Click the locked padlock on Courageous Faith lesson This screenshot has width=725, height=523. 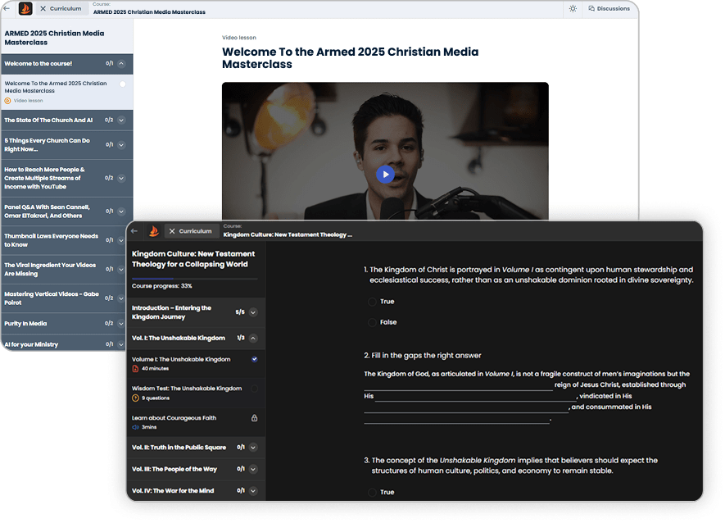(254, 418)
